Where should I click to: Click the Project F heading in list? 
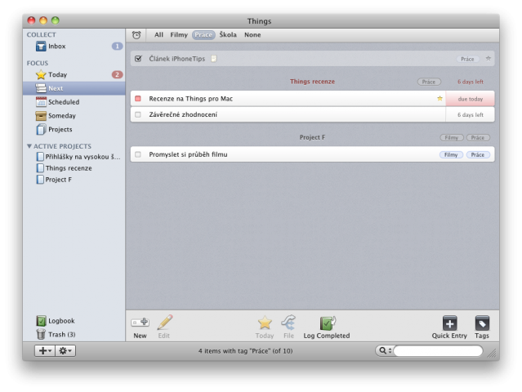click(x=312, y=137)
